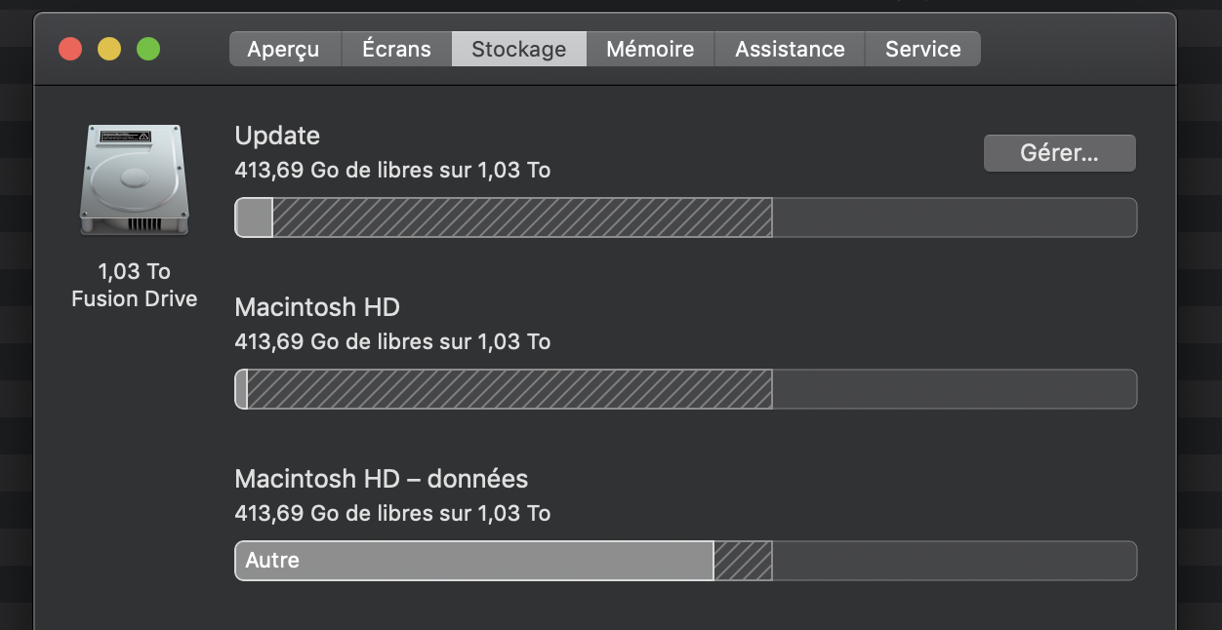Open the Écrans tab

[396, 49]
